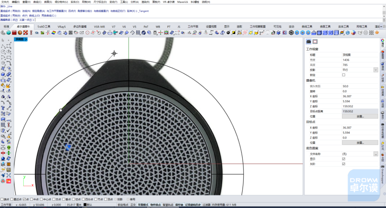Enable the 中心点 center osnap checkbox
Viewport: 386px width, 208px height.
(41, 199)
